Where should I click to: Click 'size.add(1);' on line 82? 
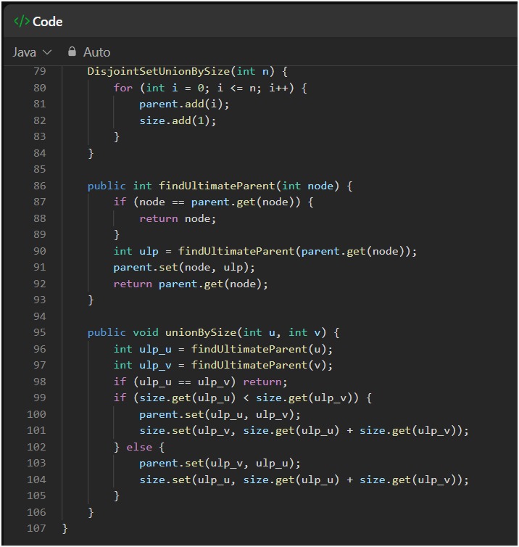[x=178, y=120]
